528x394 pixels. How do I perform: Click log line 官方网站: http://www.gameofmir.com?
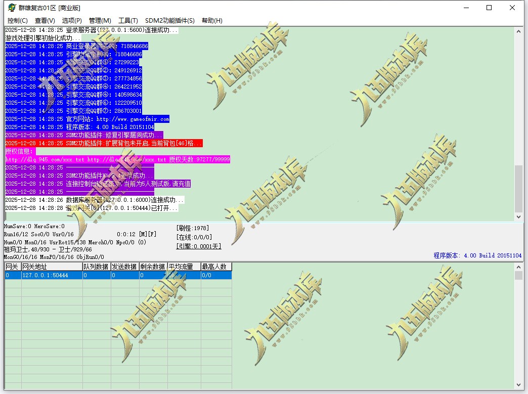pyautogui.click(x=87, y=119)
